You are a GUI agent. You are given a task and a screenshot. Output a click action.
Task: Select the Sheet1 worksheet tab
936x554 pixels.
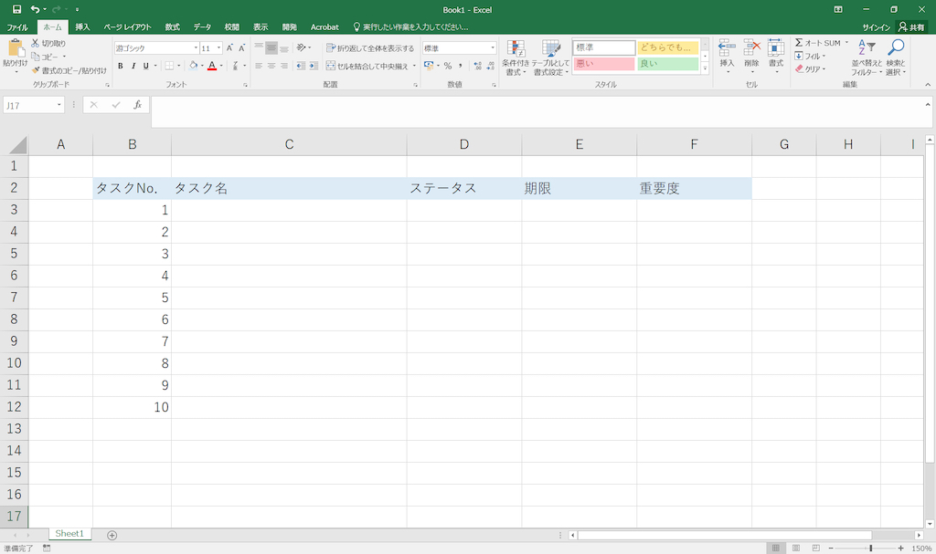tap(69, 534)
